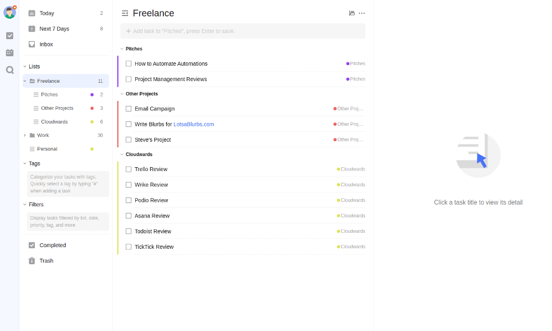Focus the Add task input field
Viewport: 552px width, 331px height.
tap(243, 31)
